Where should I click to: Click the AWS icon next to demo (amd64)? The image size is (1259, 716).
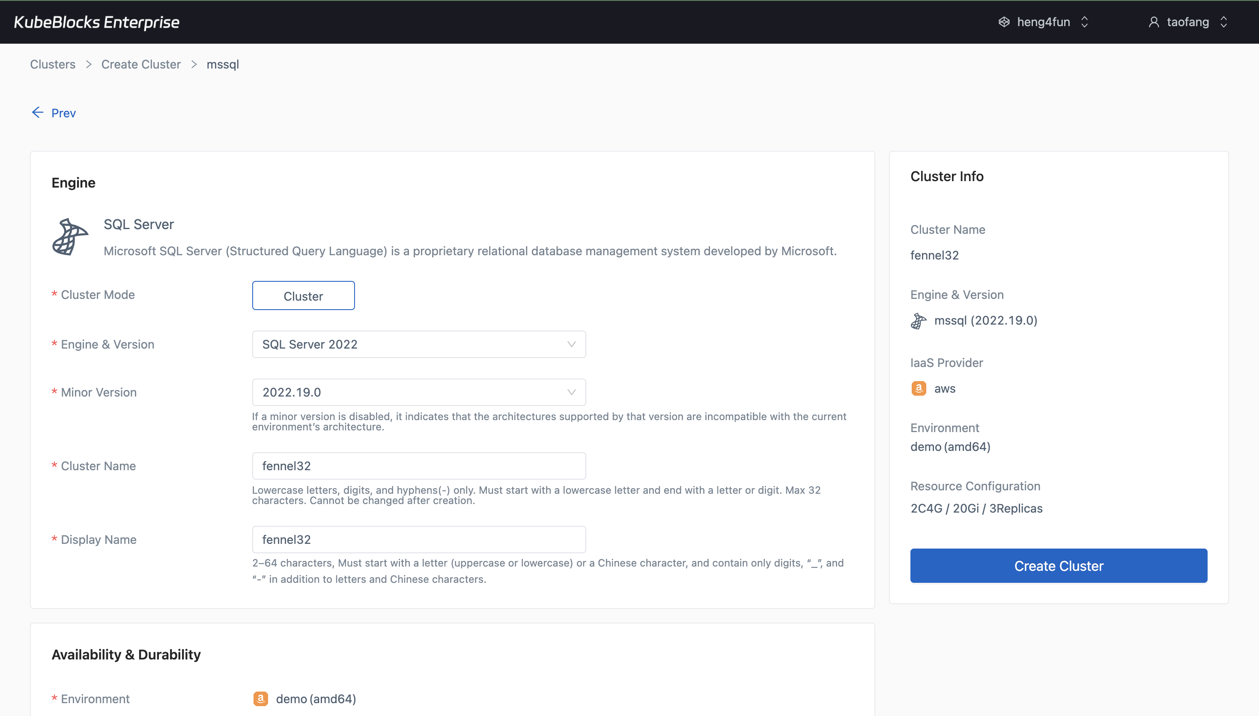[261, 698]
